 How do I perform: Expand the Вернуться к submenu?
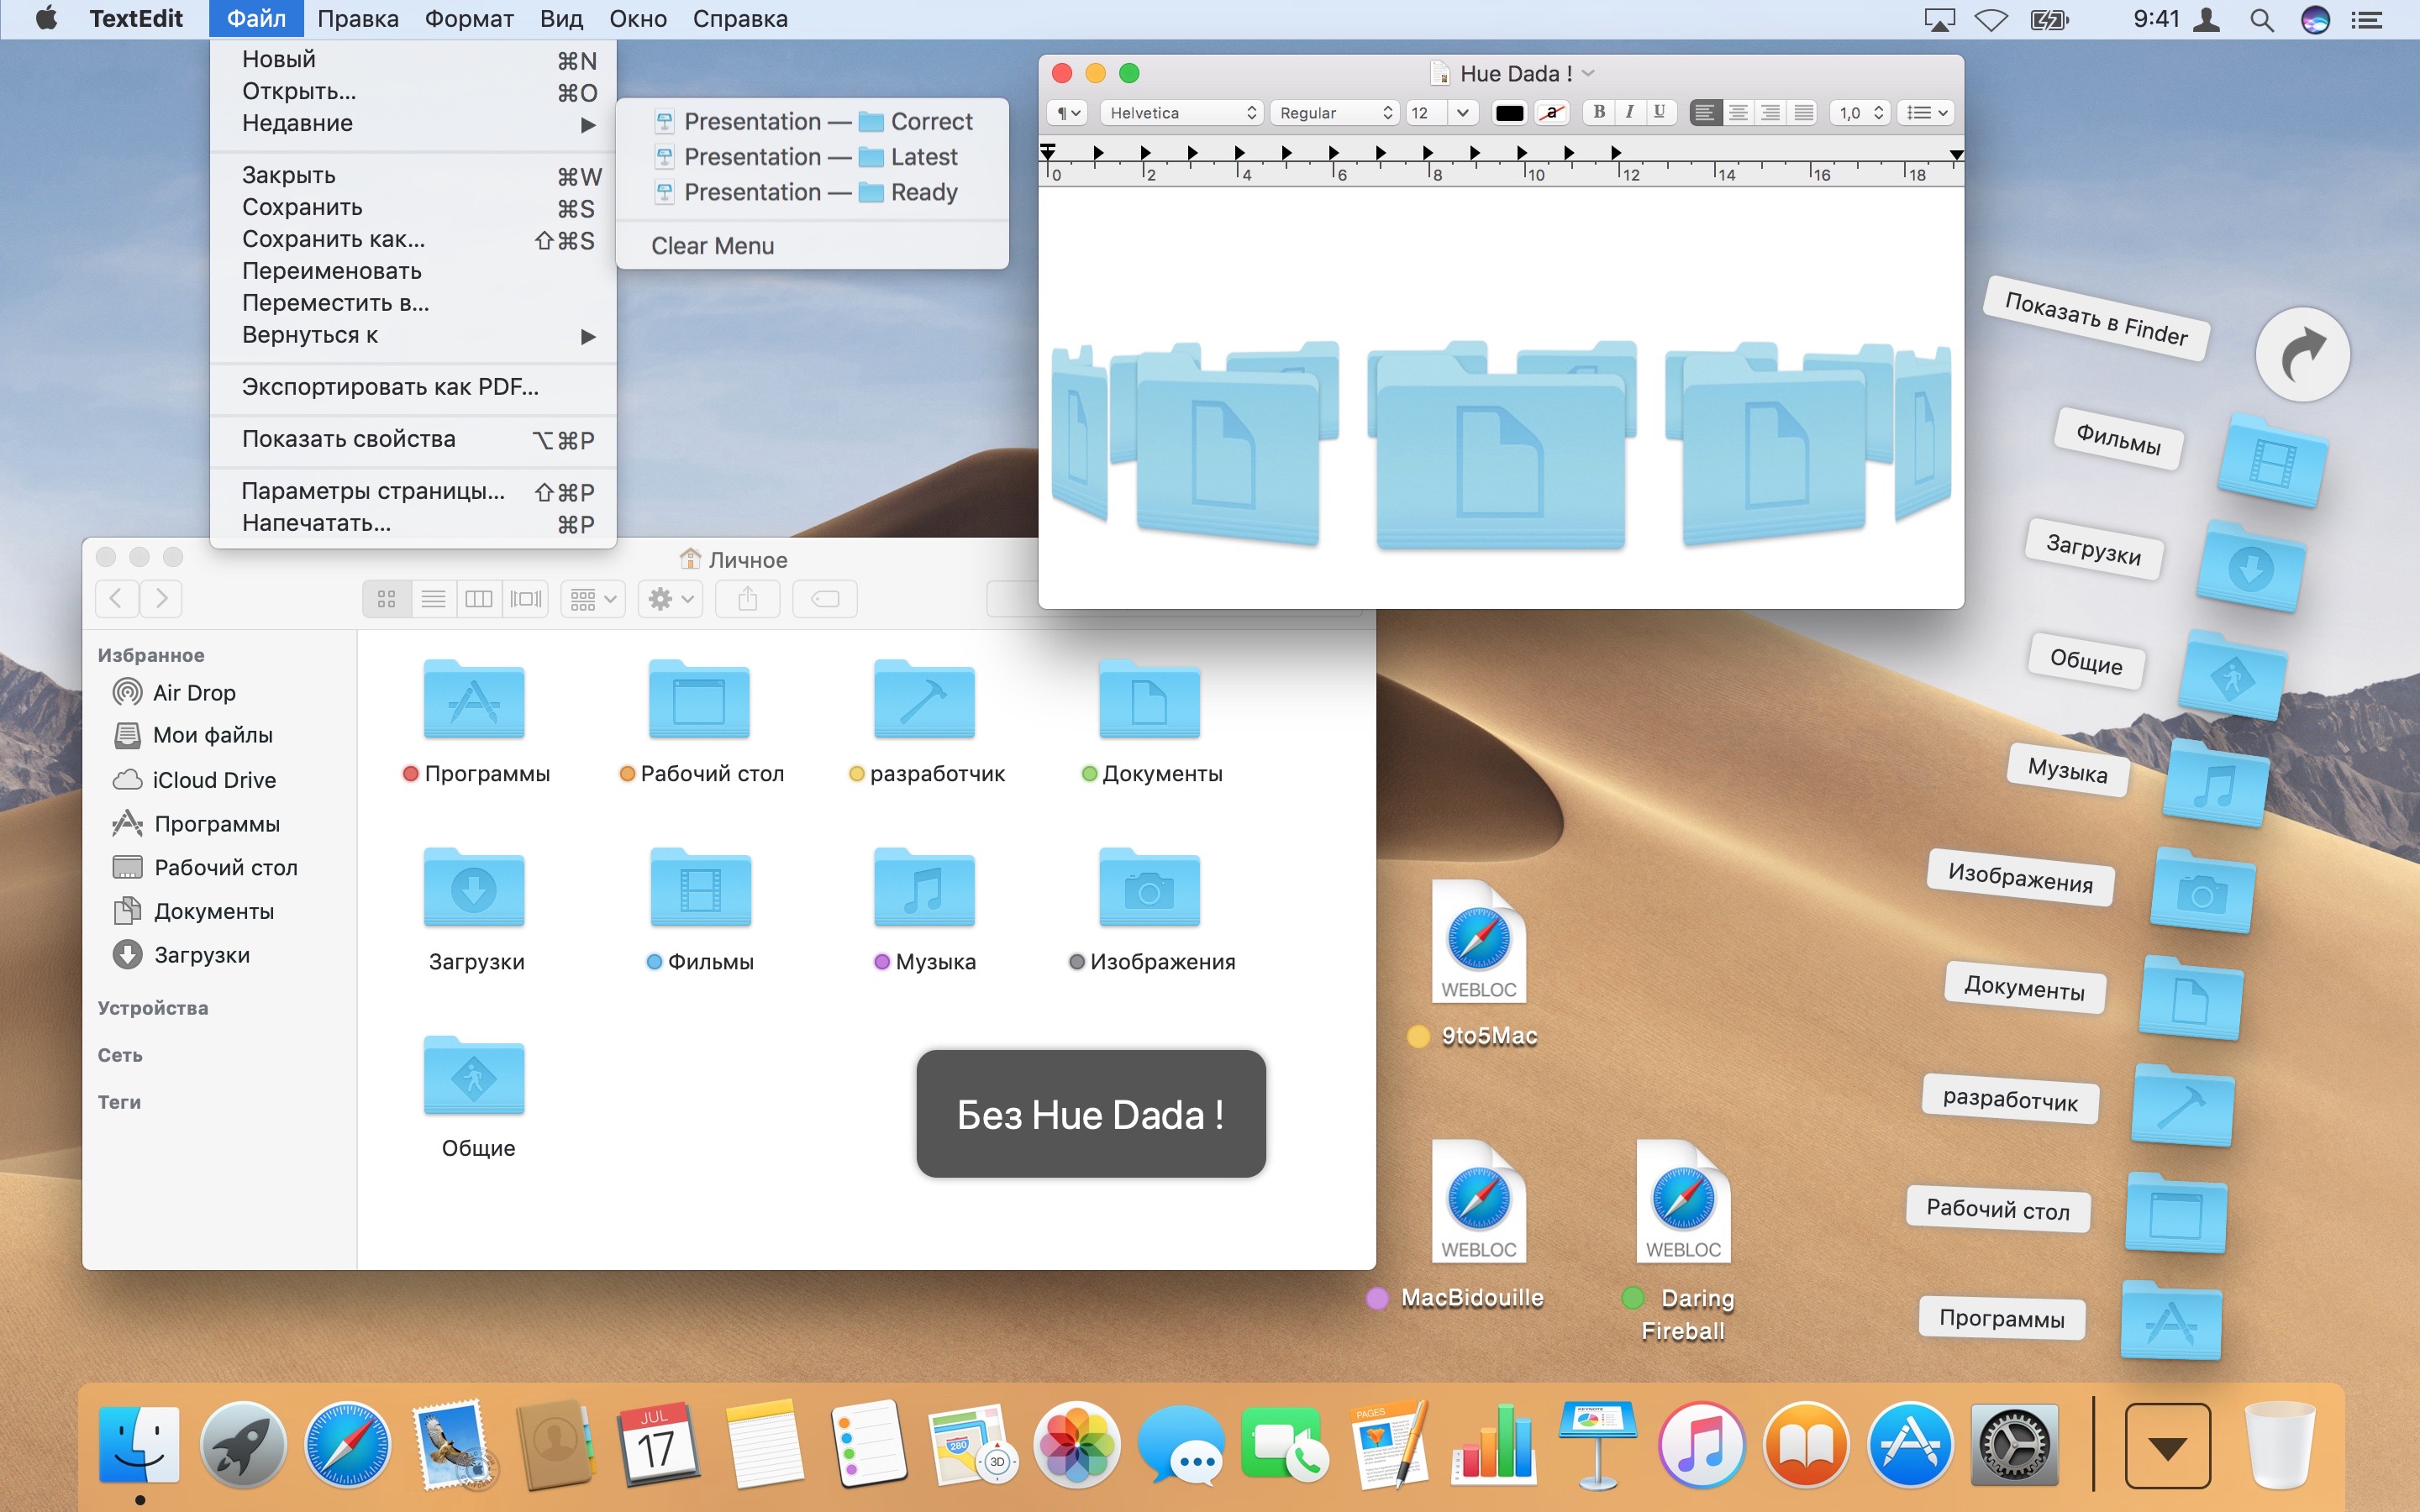[412, 335]
